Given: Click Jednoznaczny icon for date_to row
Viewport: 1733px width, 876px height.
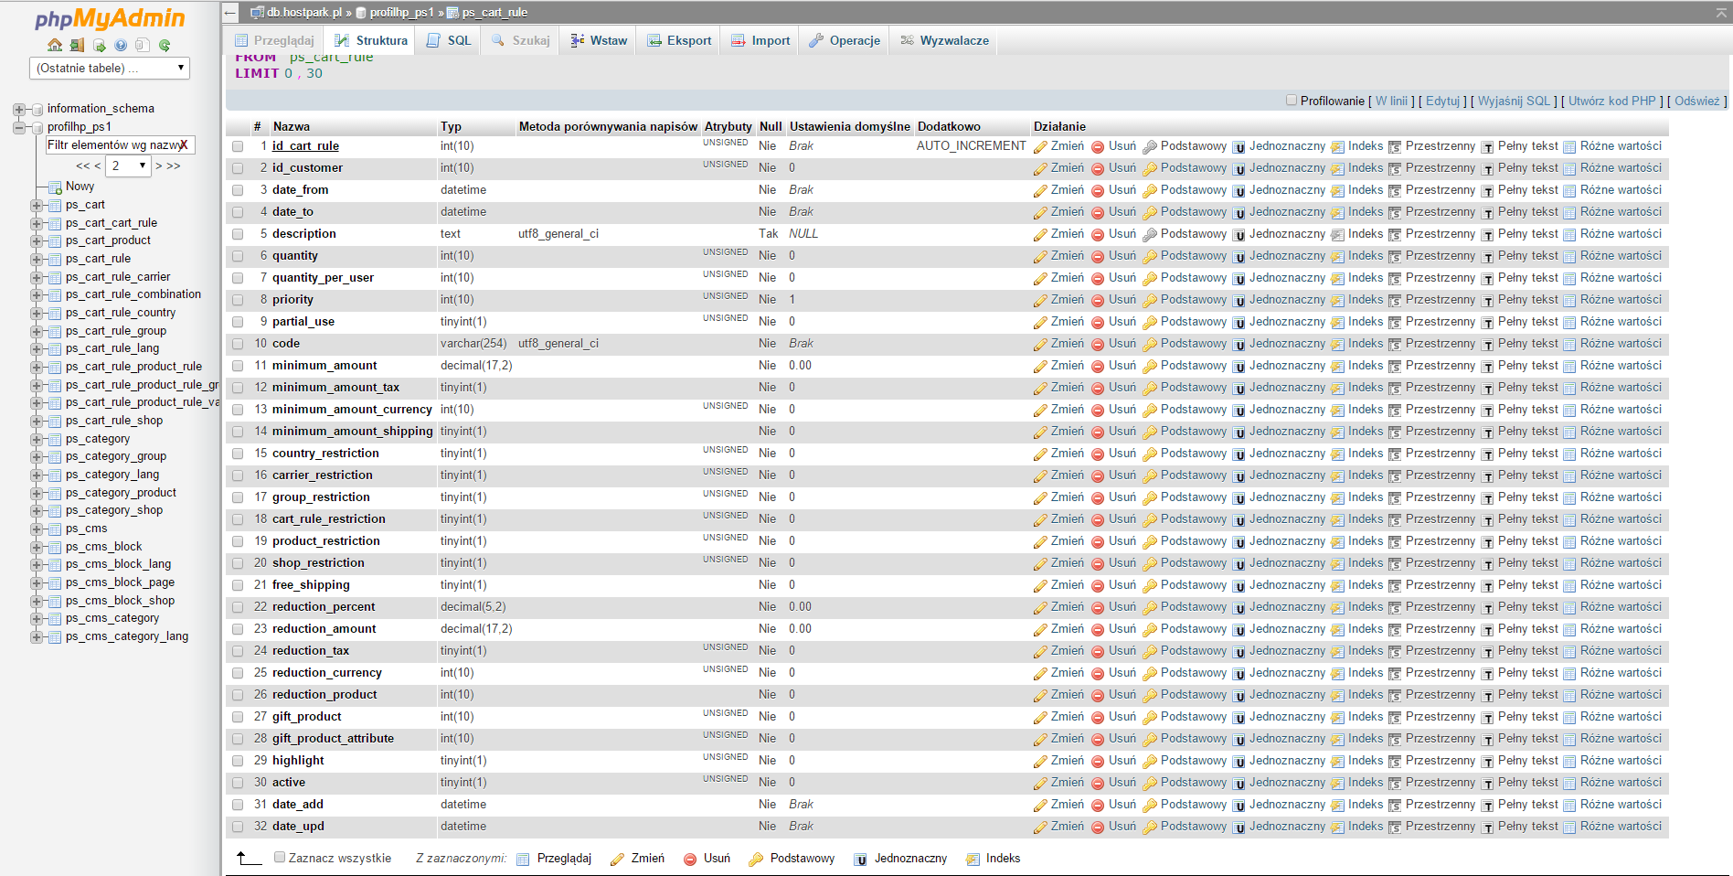Looking at the screenshot, I should (1239, 212).
